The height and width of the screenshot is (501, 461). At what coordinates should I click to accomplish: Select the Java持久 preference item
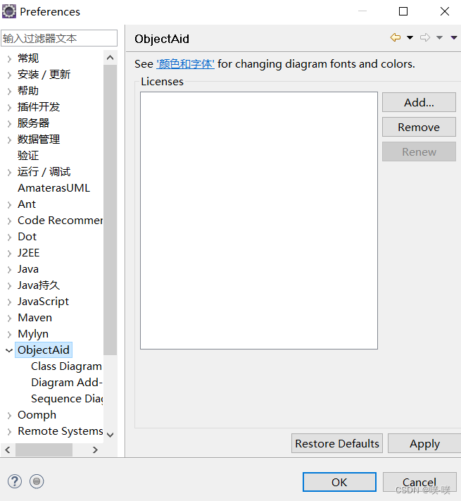39,285
